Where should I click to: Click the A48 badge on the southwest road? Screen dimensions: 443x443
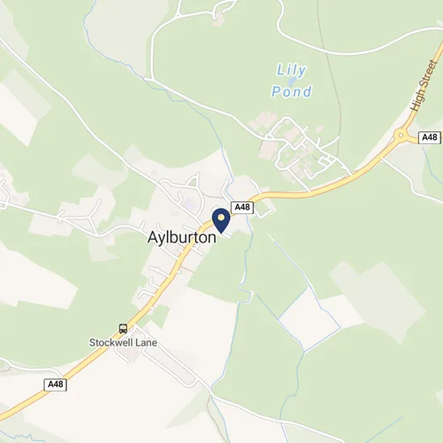pyautogui.click(x=56, y=384)
